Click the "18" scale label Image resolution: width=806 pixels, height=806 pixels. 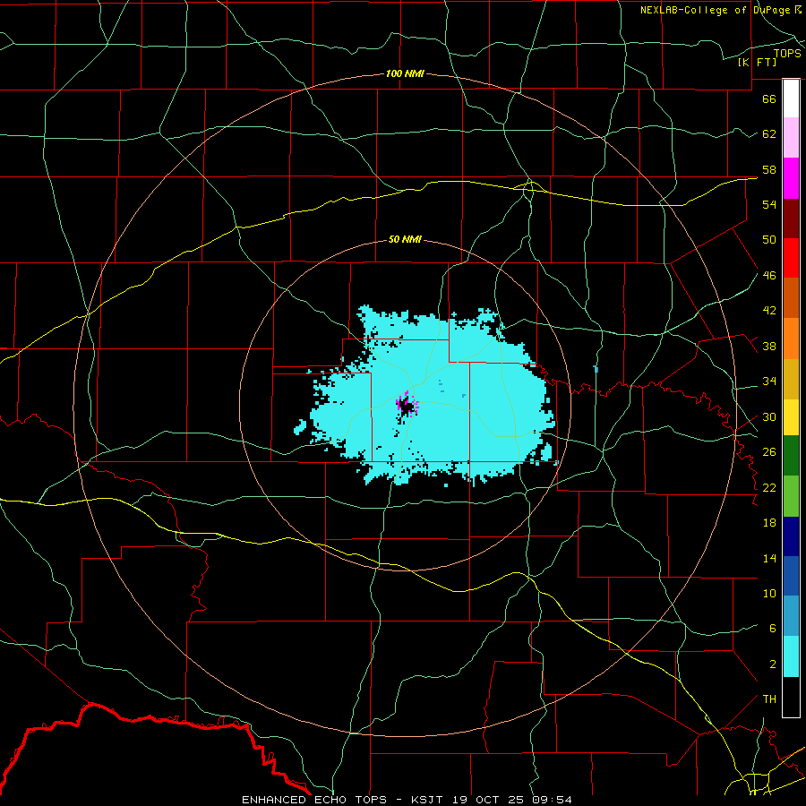(x=769, y=523)
